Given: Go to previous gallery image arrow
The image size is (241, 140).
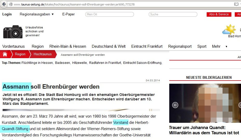Looking at the screenshot, I should [x=175, y=105].
